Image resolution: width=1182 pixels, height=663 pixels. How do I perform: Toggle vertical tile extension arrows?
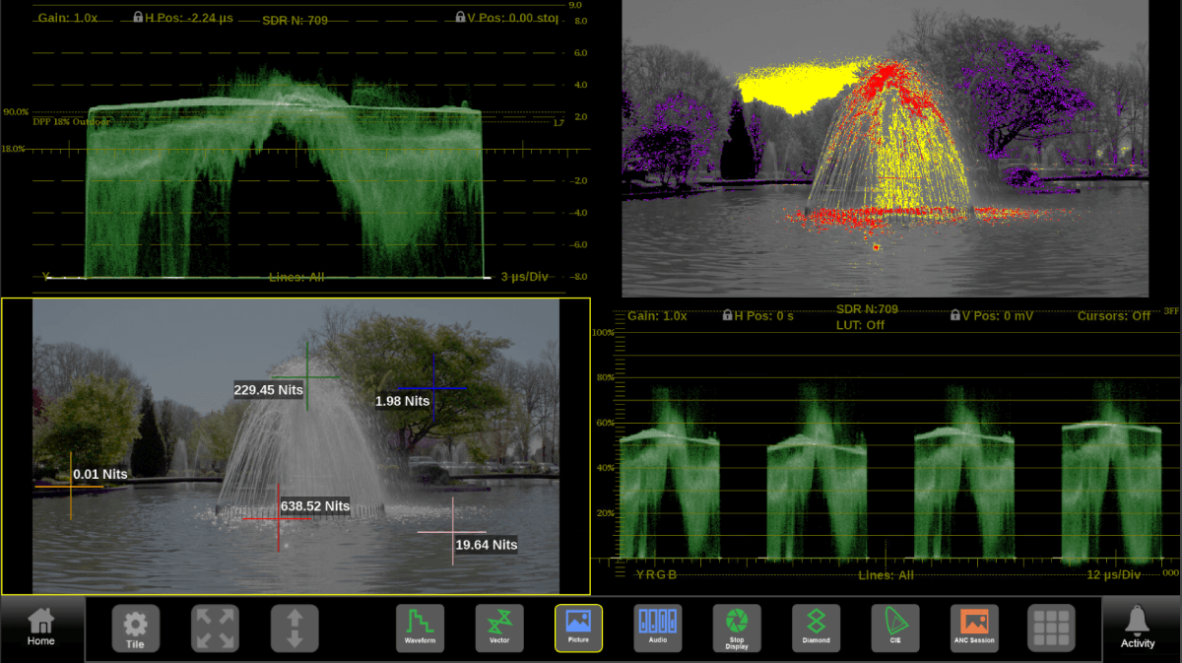click(x=294, y=628)
